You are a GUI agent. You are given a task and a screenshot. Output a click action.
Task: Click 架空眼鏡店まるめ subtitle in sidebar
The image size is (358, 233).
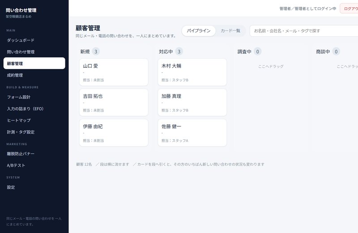click(19, 17)
